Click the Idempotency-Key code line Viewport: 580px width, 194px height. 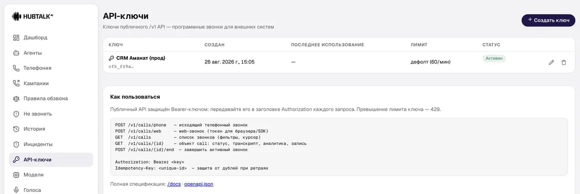[192, 168]
